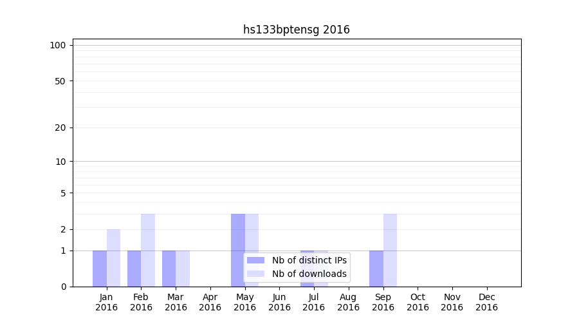Click the 'Aug 2016' x-axis label

(348, 302)
